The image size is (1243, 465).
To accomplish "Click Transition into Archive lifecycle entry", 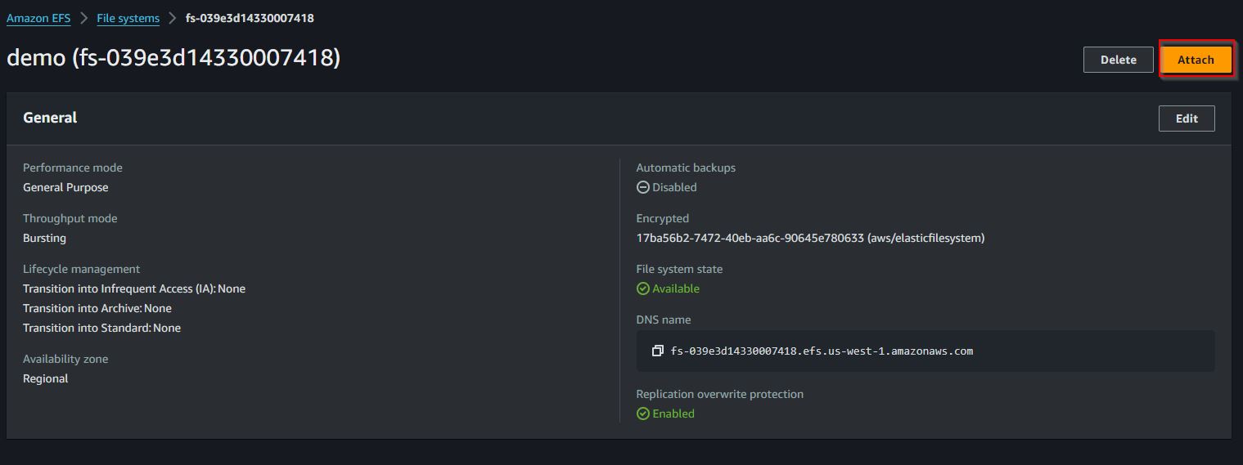I will tap(97, 308).
